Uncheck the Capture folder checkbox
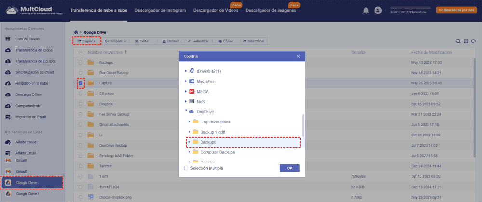 pos(80,83)
